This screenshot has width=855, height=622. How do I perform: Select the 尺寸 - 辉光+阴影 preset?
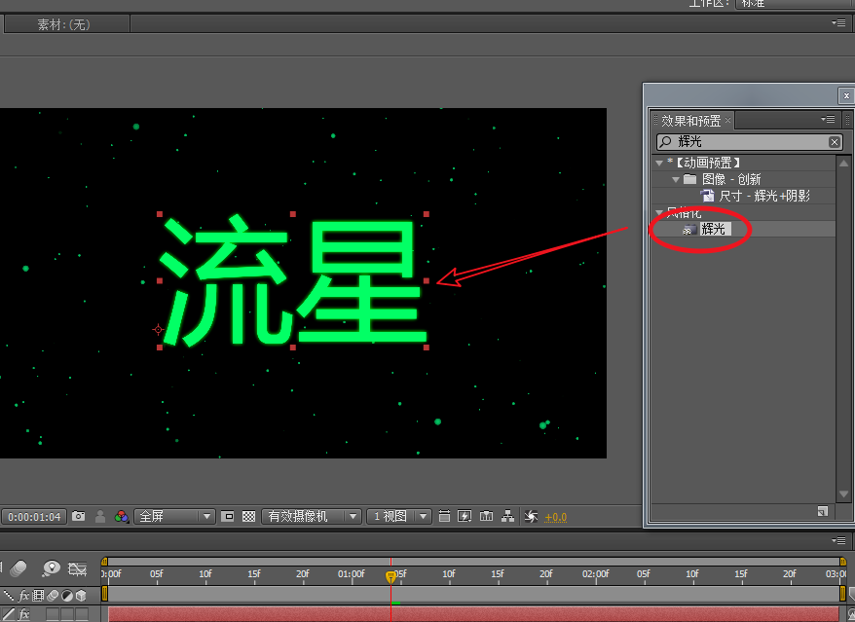point(764,196)
